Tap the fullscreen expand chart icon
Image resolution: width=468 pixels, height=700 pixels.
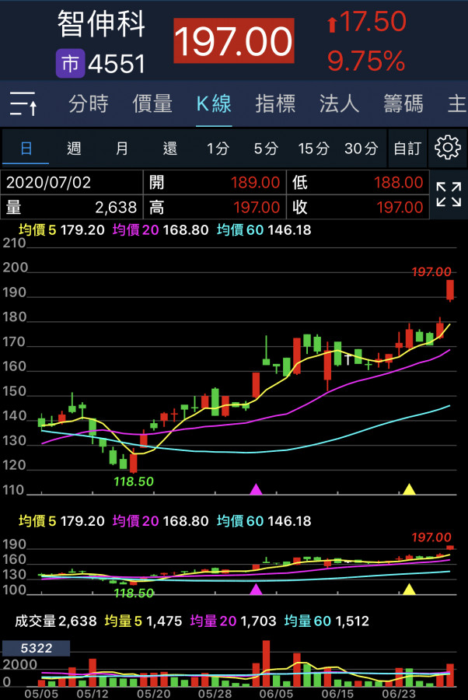coord(448,194)
